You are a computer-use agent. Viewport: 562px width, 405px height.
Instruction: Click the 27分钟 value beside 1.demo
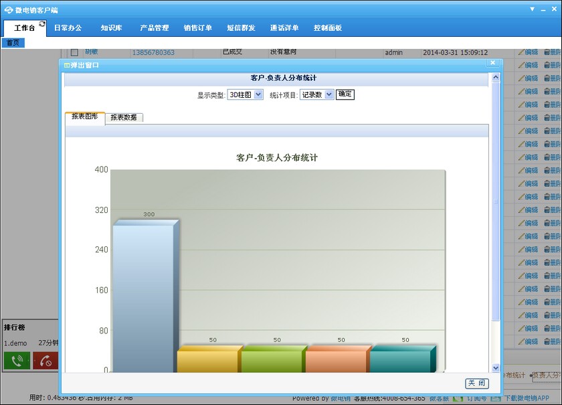[x=48, y=343]
